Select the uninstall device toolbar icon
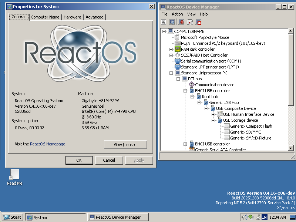Image resolution: width=296 pixels, height=222 pixels. point(198,22)
